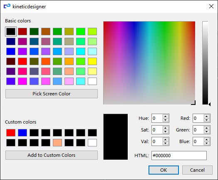This screenshot has width=218, height=180.
Task: Pick pure yellow basic color swatch
Action: click(92, 61)
